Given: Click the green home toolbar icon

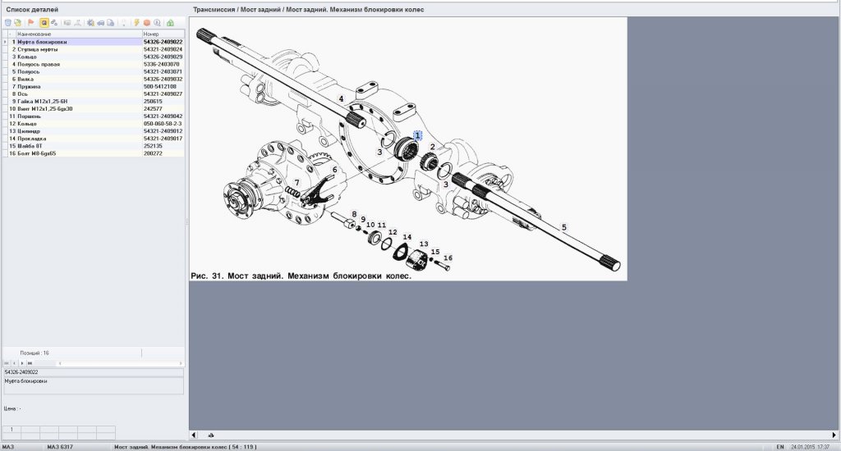Looking at the screenshot, I should coord(170,22).
